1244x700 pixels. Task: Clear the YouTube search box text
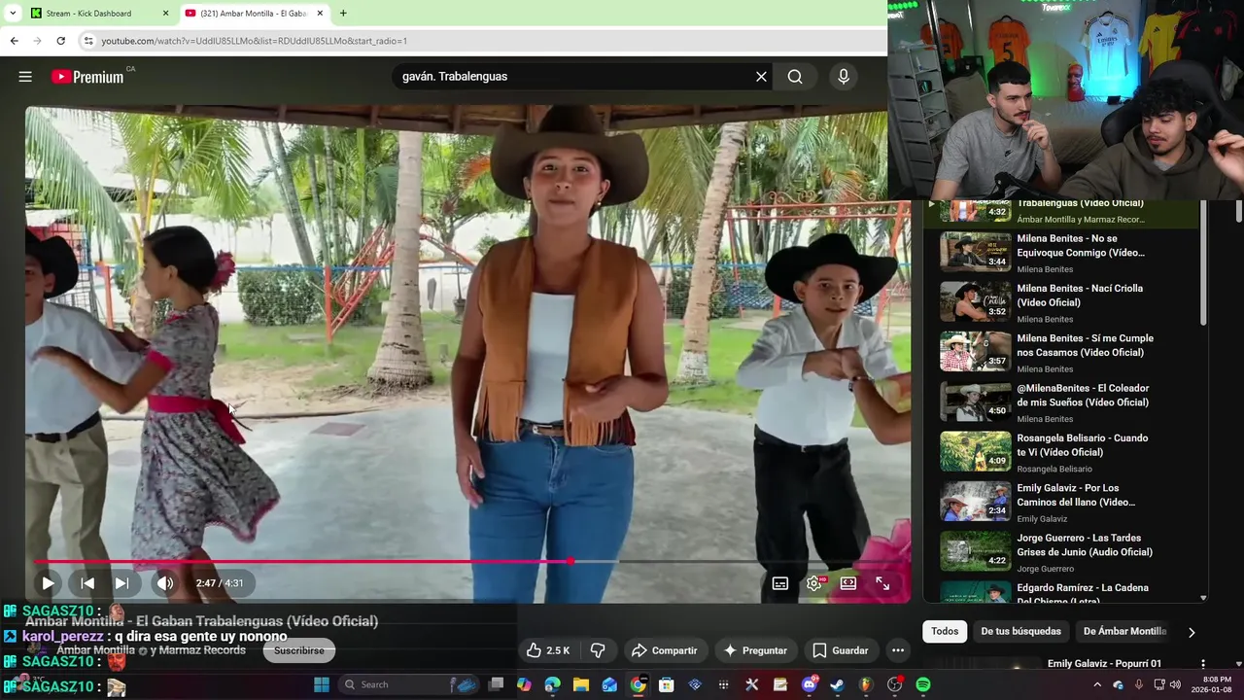[x=761, y=77]
